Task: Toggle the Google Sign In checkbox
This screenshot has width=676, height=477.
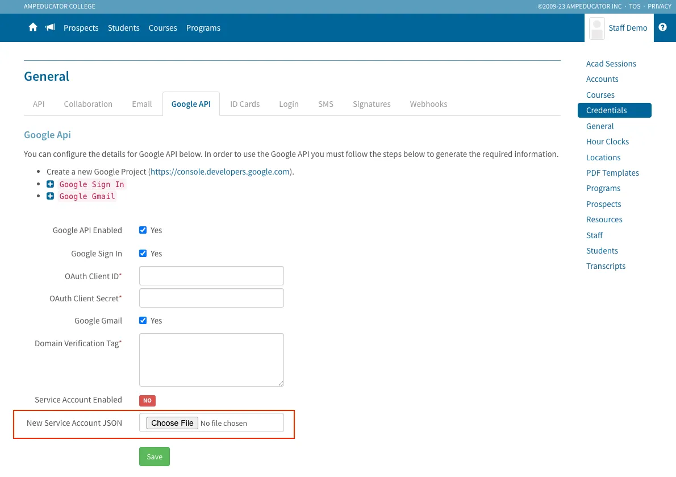Action: tap(143, 254)
